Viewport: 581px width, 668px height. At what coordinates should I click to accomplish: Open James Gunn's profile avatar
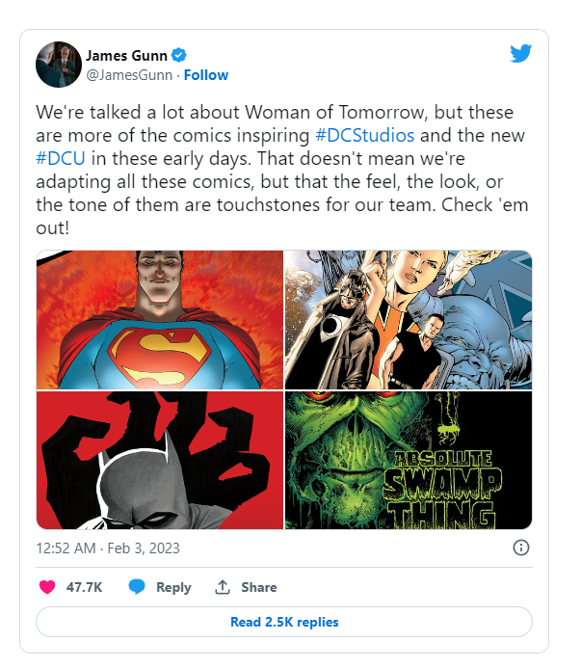[x=59, y=65]
